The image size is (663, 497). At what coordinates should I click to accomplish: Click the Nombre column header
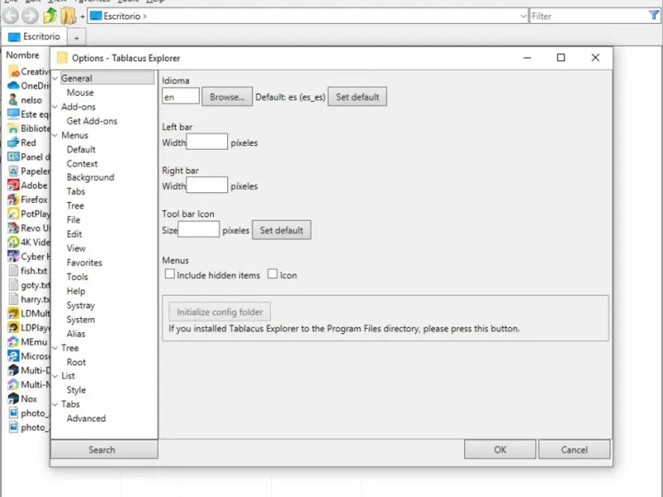23,55
